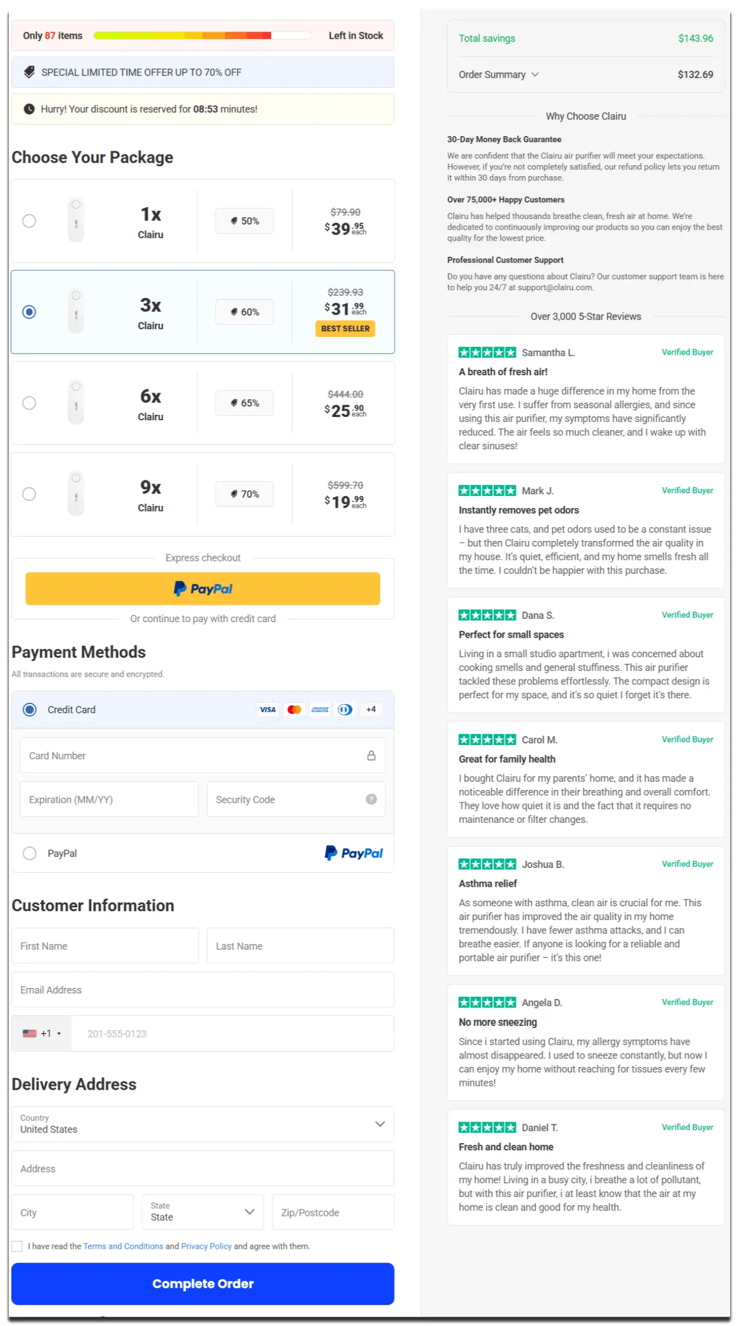Open the State dropdown

202,1212
